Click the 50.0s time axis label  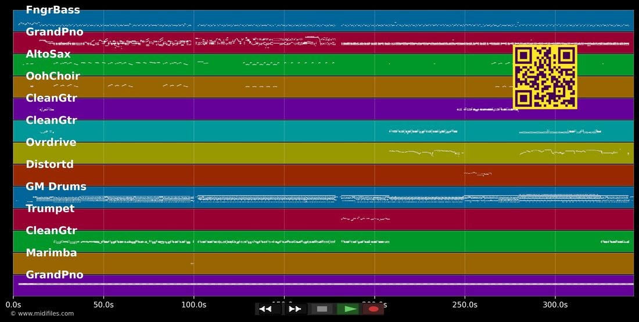104,305
